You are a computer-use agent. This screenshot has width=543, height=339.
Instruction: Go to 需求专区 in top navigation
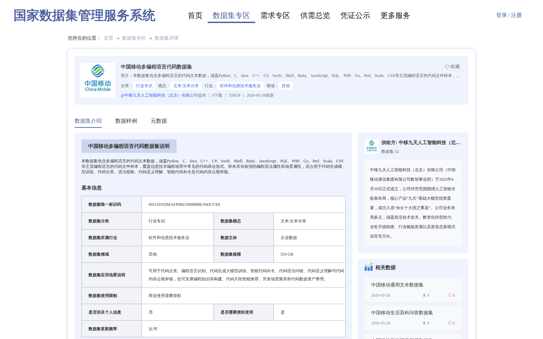[x=275, y=16]
